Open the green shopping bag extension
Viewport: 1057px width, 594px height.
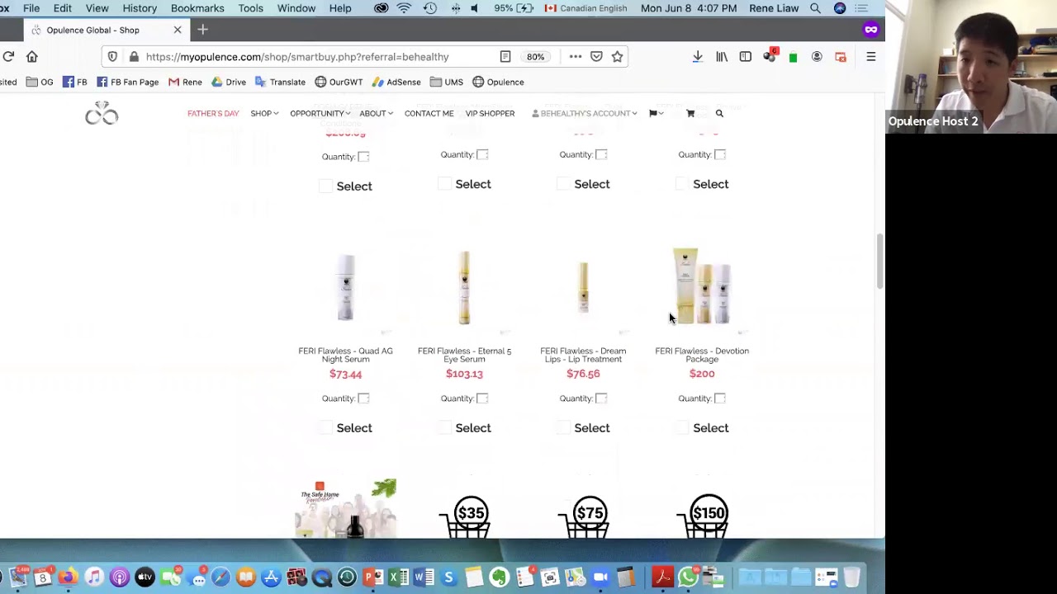click(x=793, y=57)
